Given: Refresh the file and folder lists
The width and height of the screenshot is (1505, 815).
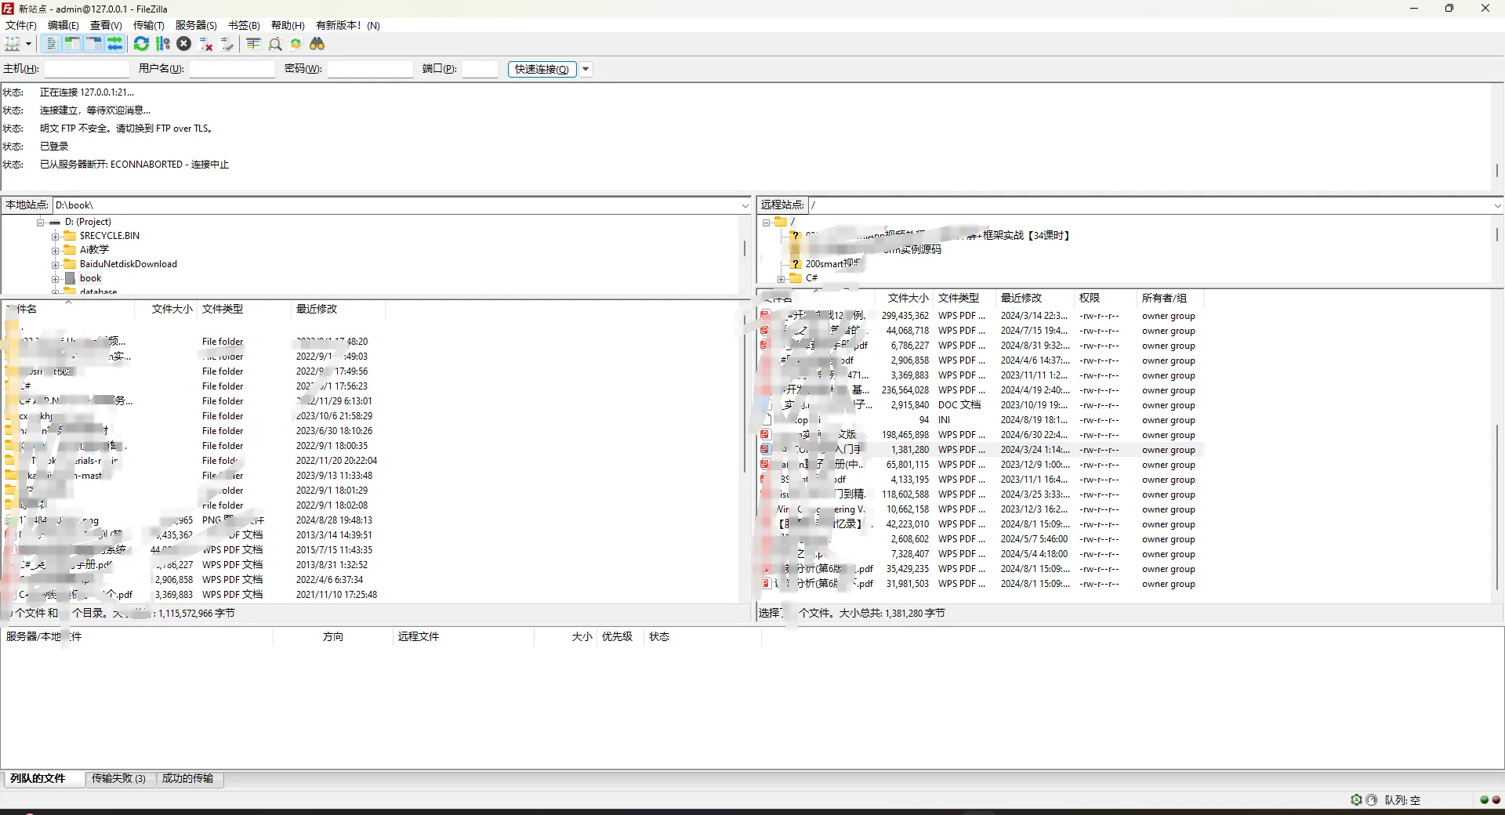Looking at the screenshot, I should 141,45.
